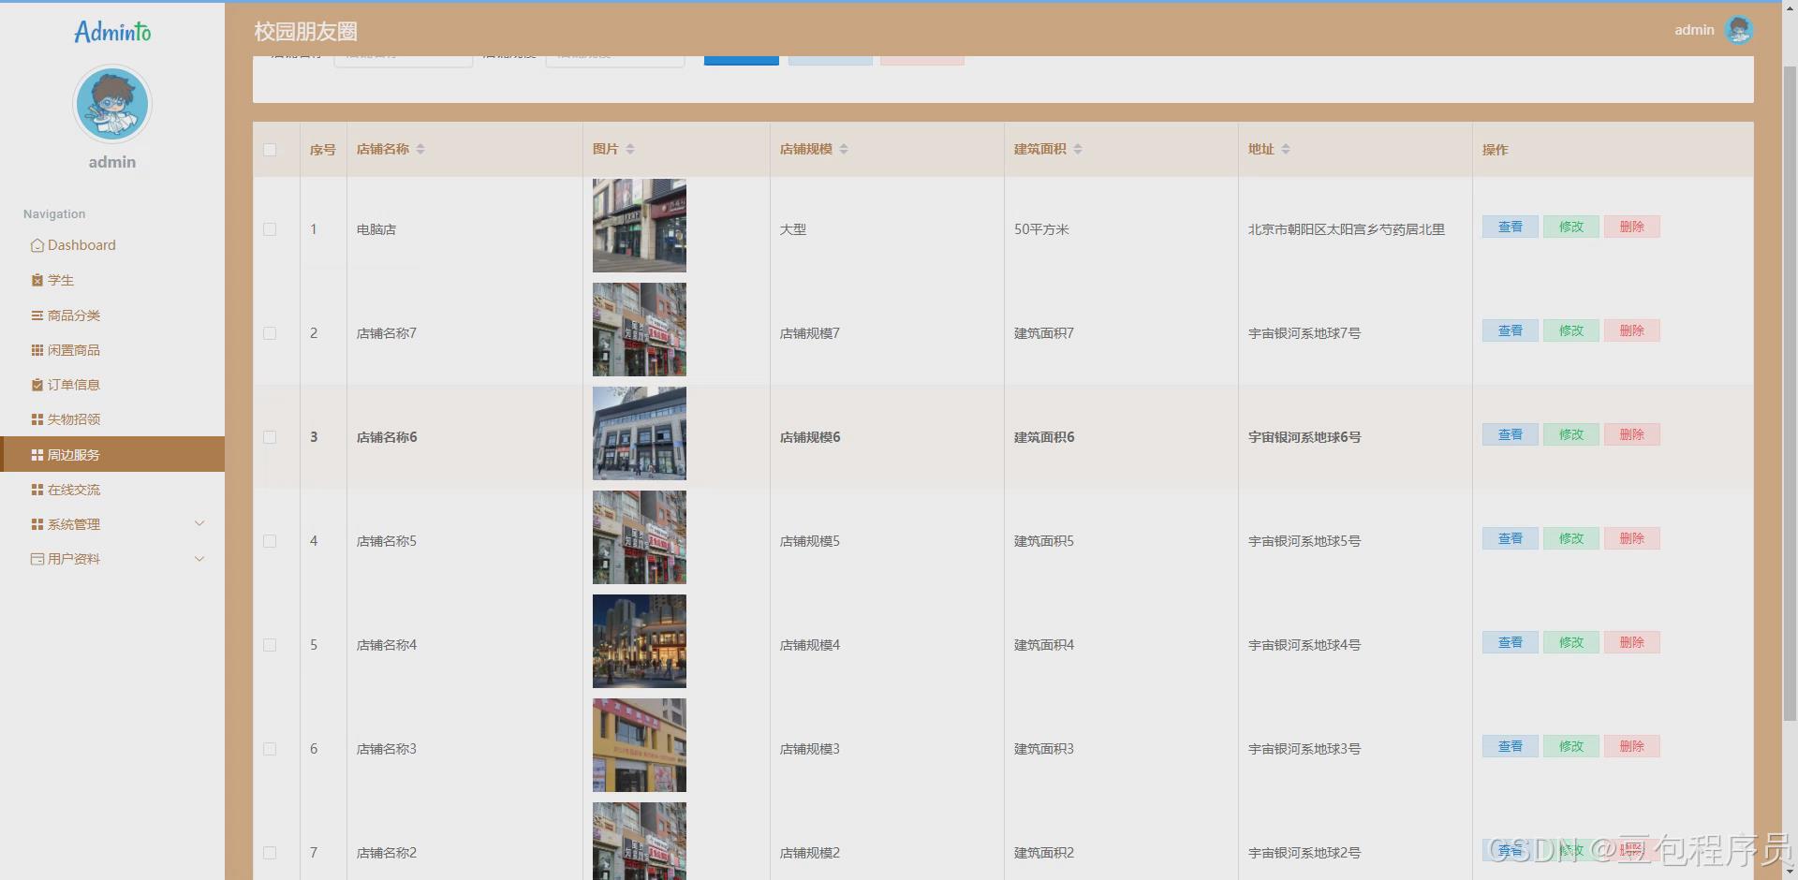Click 查看 for 店铺名称7 row
Image resolution: width=1798 pixels, height=880 pixels.
click(x=1510, y=330)
